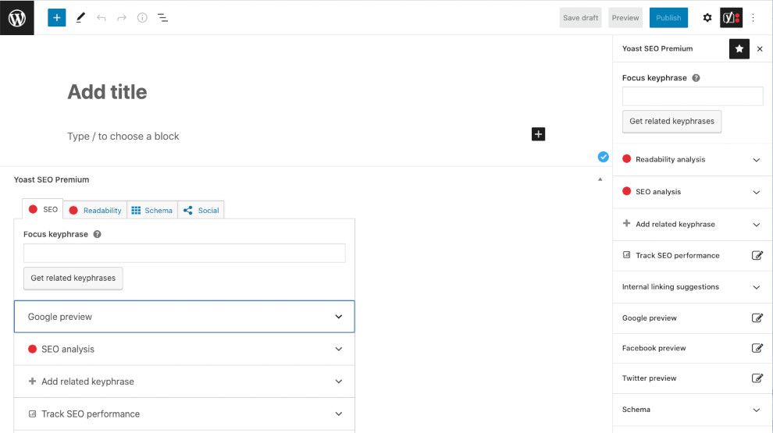Undo with the left arrow icon

(x=101, y=18)
